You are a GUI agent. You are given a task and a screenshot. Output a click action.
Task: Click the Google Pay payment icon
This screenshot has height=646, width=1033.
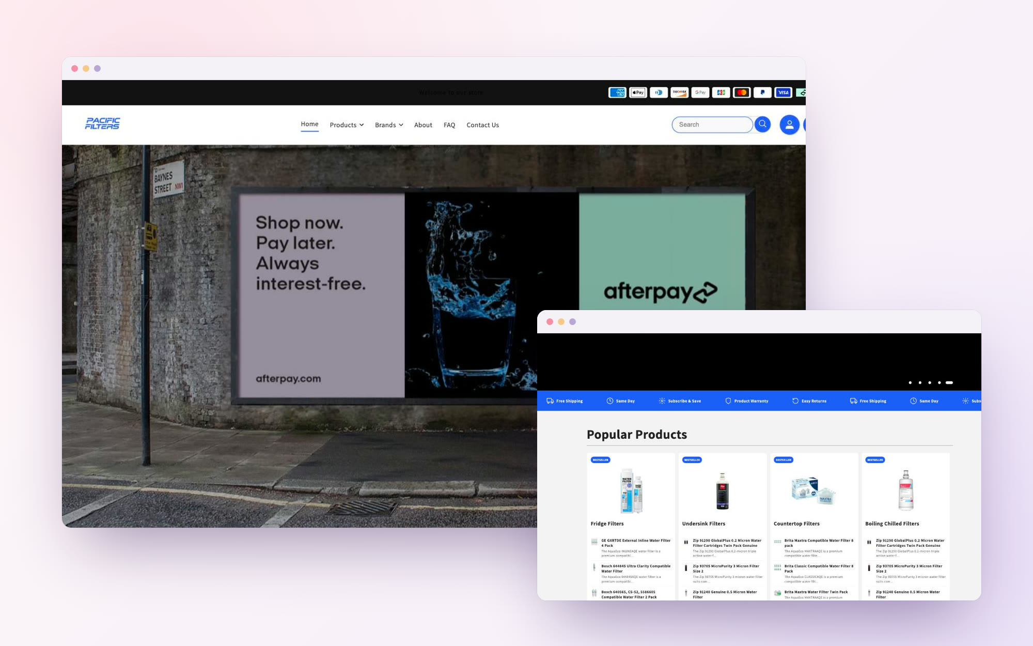[700, 93]
